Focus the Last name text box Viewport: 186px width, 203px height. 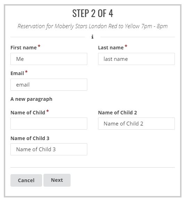[x=136, y=59]
